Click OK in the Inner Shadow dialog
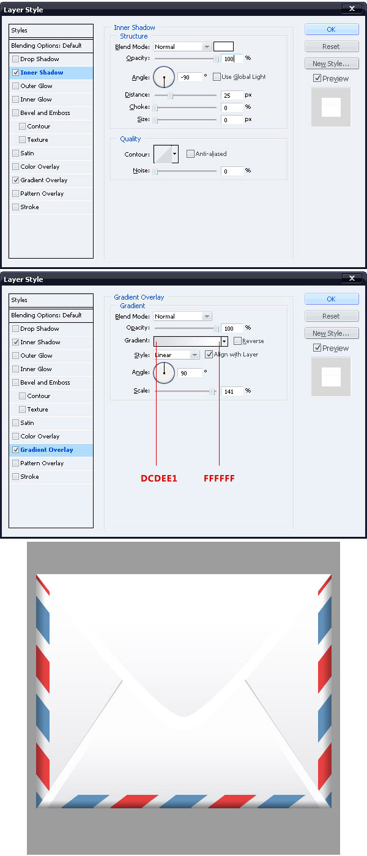Image resolution: width=367 pixels, height=856 pixels. 331,29
